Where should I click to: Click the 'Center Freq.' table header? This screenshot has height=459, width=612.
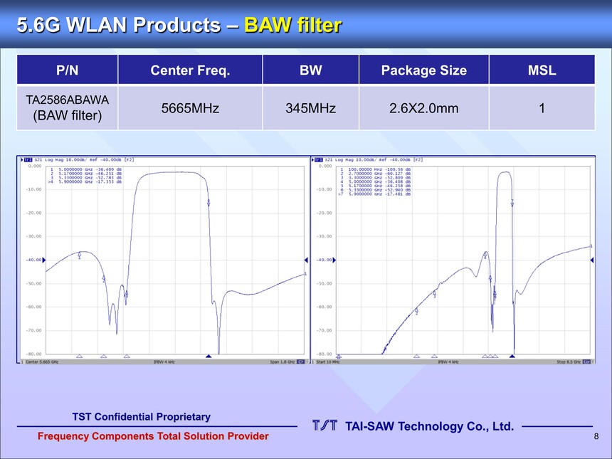(189, 70)
